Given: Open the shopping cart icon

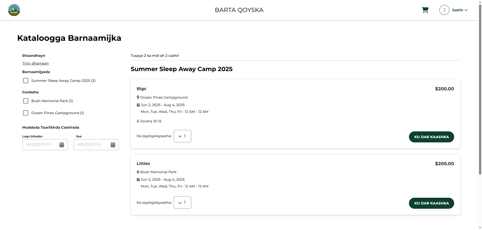Looking at the screenshot, I should point(425,10).
